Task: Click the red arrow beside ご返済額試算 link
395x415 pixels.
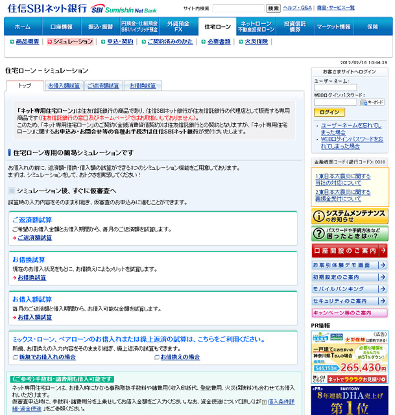Action: tap(14, 238)
